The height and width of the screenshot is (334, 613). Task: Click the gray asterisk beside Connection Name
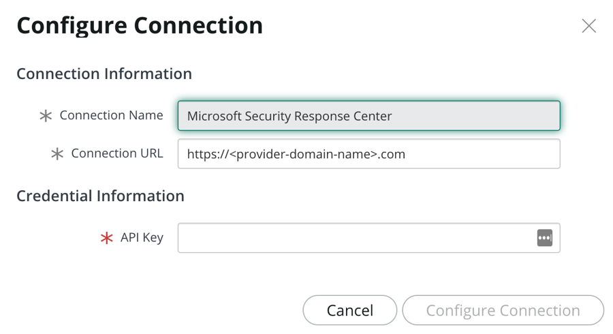coord(46,116)
